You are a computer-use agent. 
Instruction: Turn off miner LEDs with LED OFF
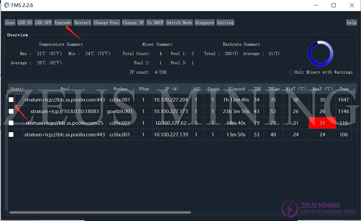pyautogui.click(x=43, y=22)
